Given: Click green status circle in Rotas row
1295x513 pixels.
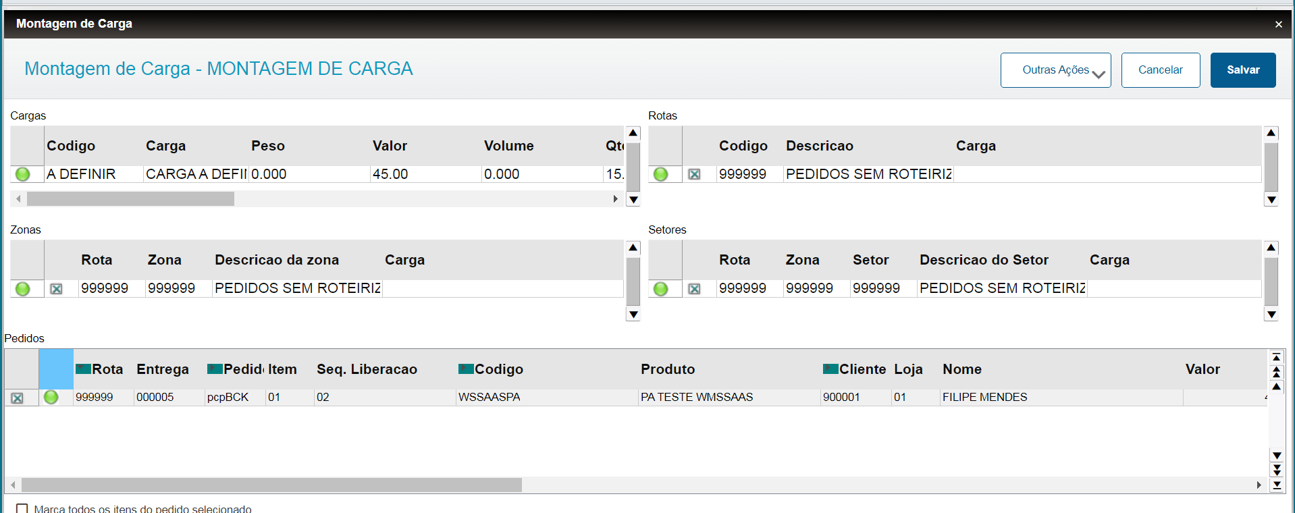Looking at the screenshot, I should [660, 174].
